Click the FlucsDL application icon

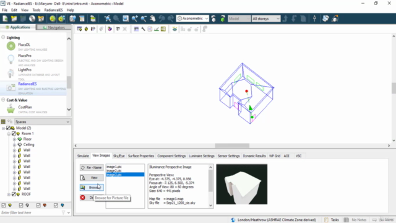click(11, 46)
